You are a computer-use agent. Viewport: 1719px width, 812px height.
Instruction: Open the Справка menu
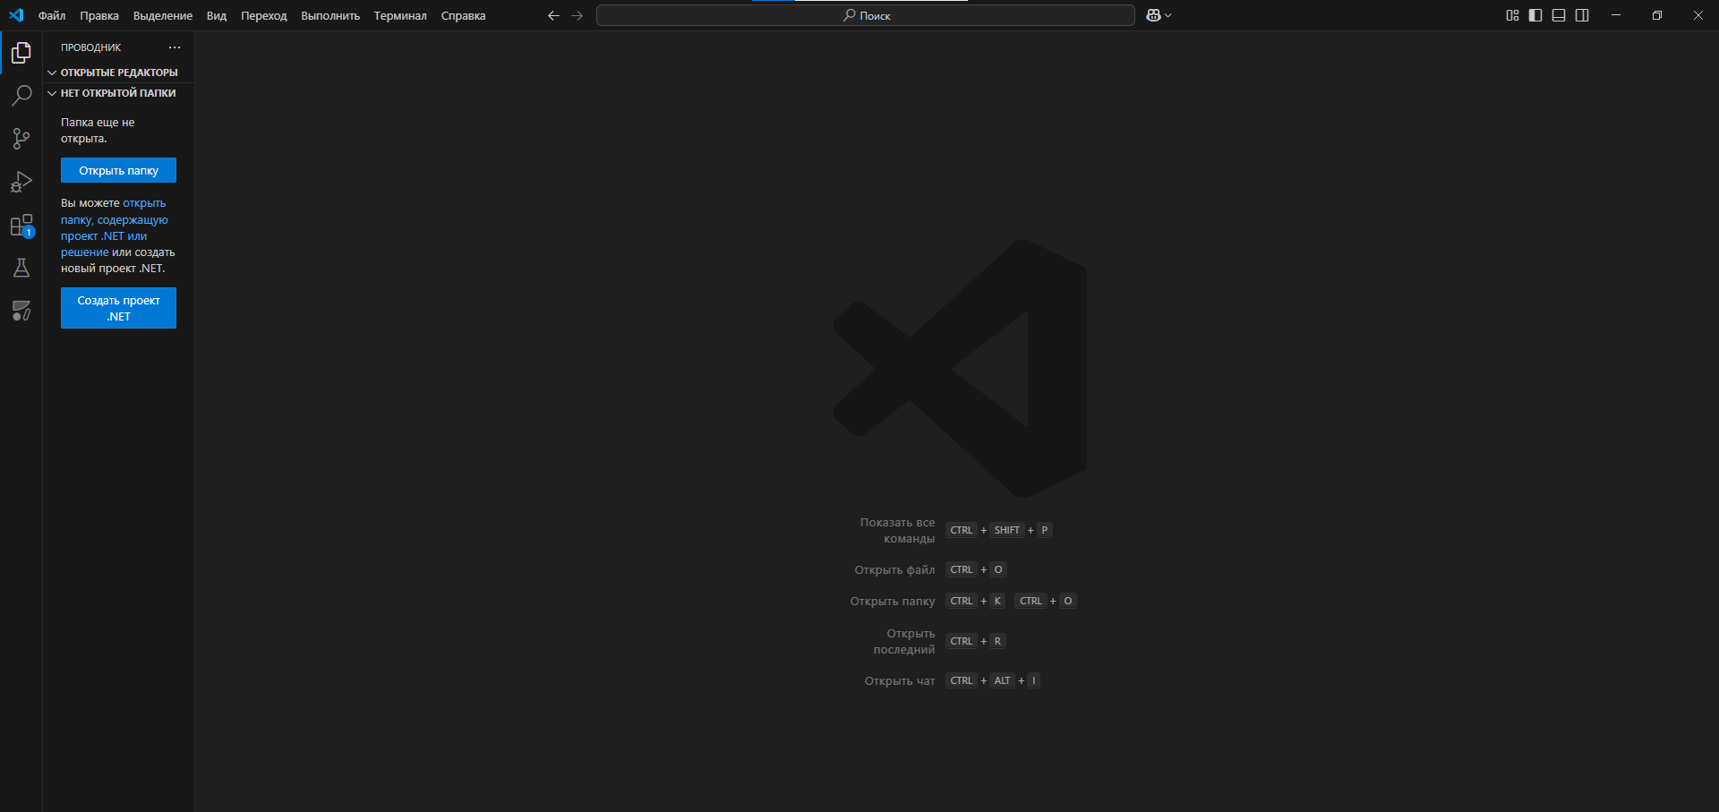(464, 15)
